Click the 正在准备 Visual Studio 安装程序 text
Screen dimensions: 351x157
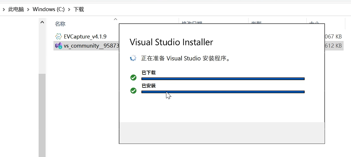click(x=186, y=58)
